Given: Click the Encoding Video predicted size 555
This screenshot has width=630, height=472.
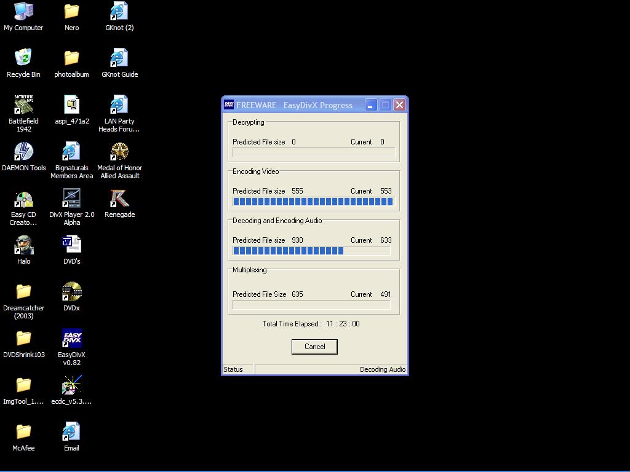Looking at the screenshot, I should (297, 191).
